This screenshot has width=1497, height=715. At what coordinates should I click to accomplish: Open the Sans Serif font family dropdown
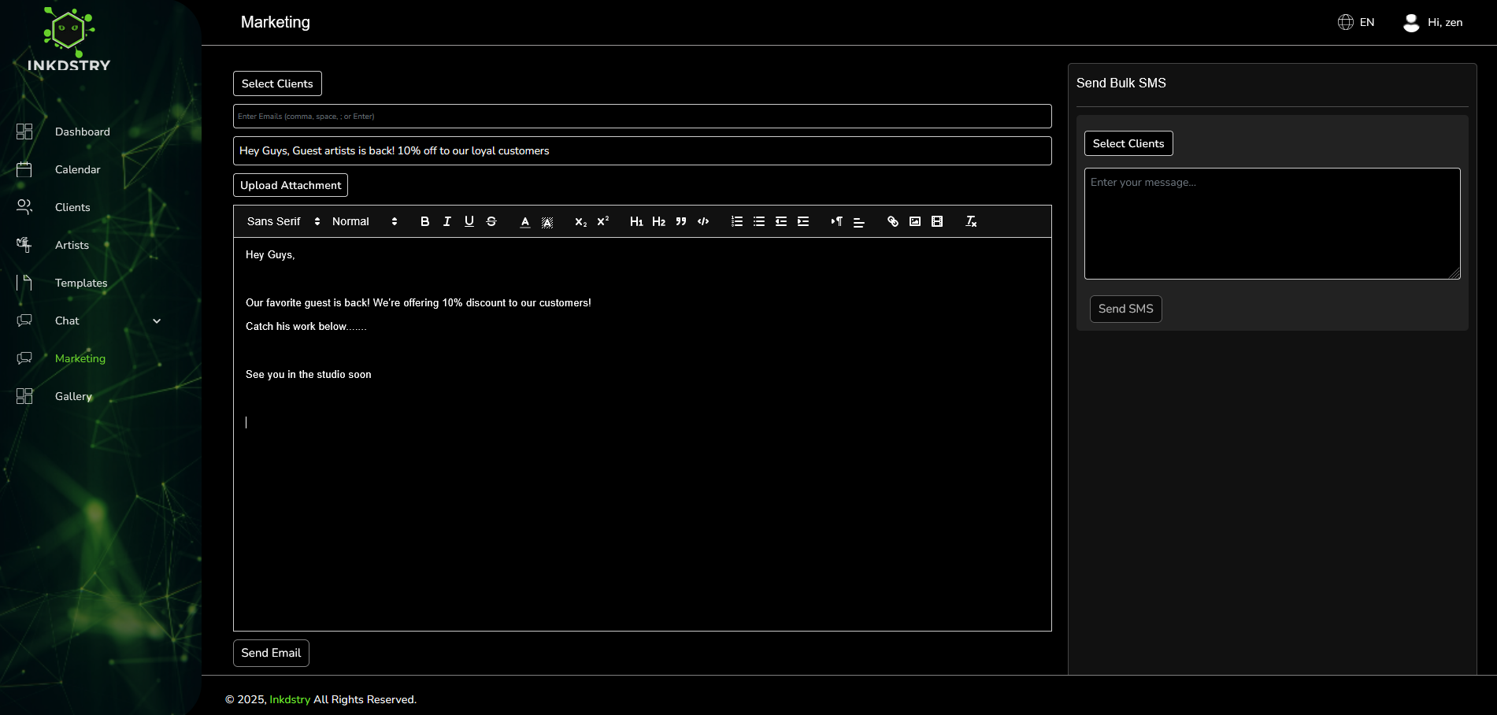[x=280, y=221]
